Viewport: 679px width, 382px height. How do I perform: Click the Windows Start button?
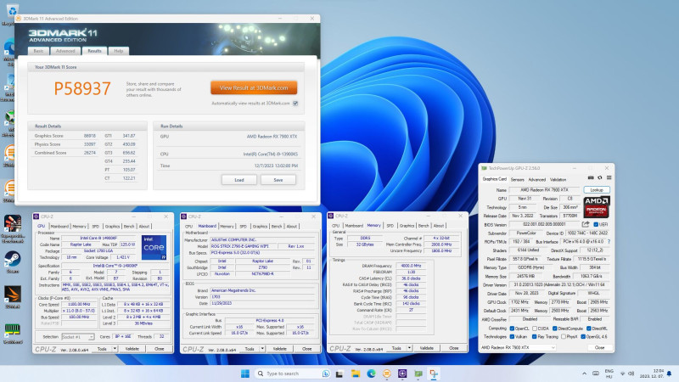point(245,374)
